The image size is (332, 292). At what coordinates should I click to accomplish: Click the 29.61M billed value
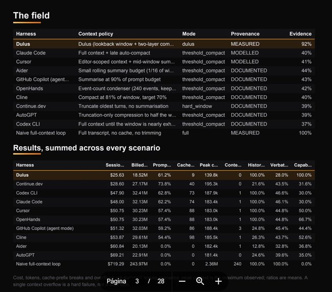click(x=140, y=237)
